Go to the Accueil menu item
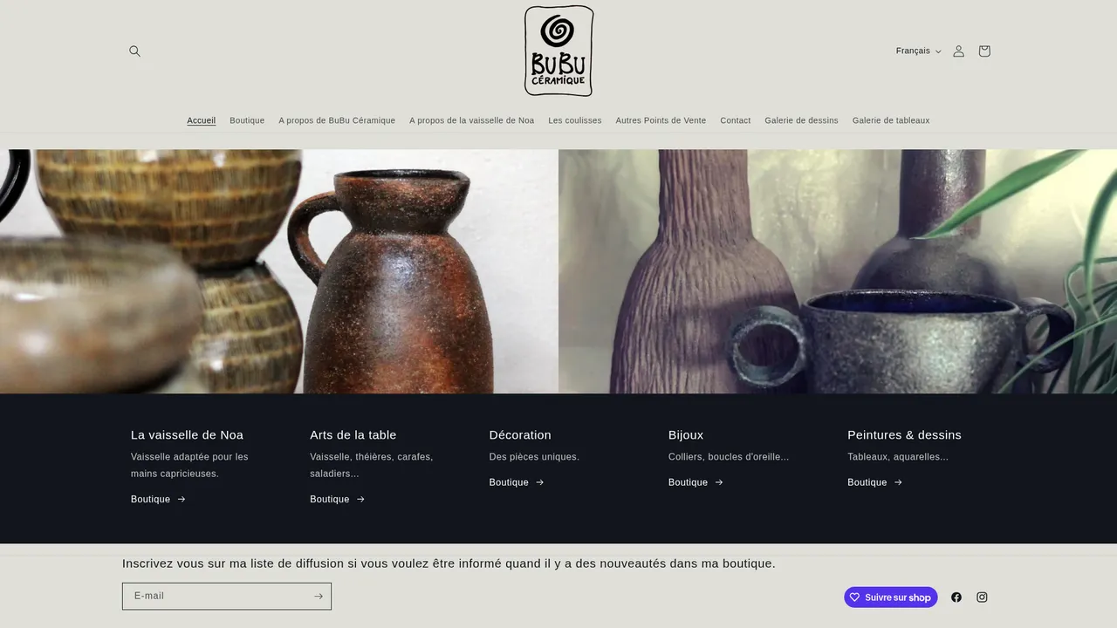 (x=201, y=120)
